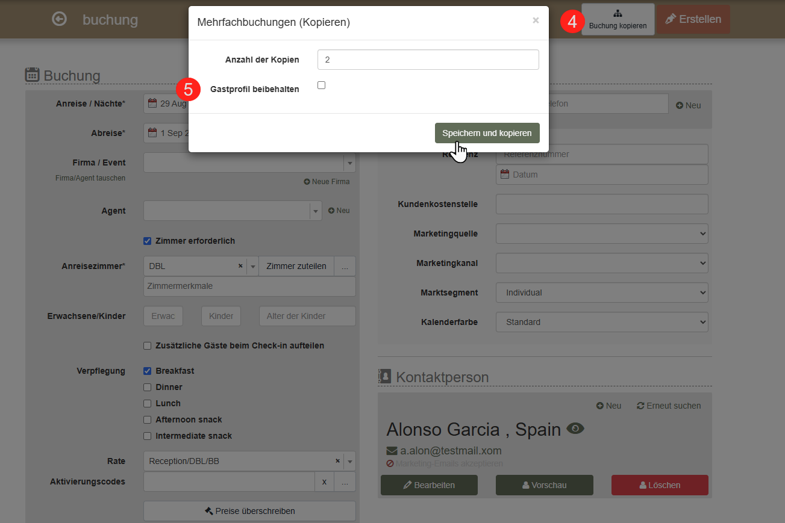Click the Referenznummer input field
Screen dimensions: 785x523
602,154
